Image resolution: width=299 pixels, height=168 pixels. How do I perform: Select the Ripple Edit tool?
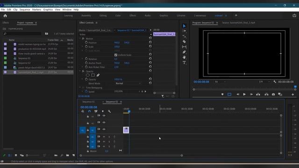pyautogui.click(x=184, y=36)
